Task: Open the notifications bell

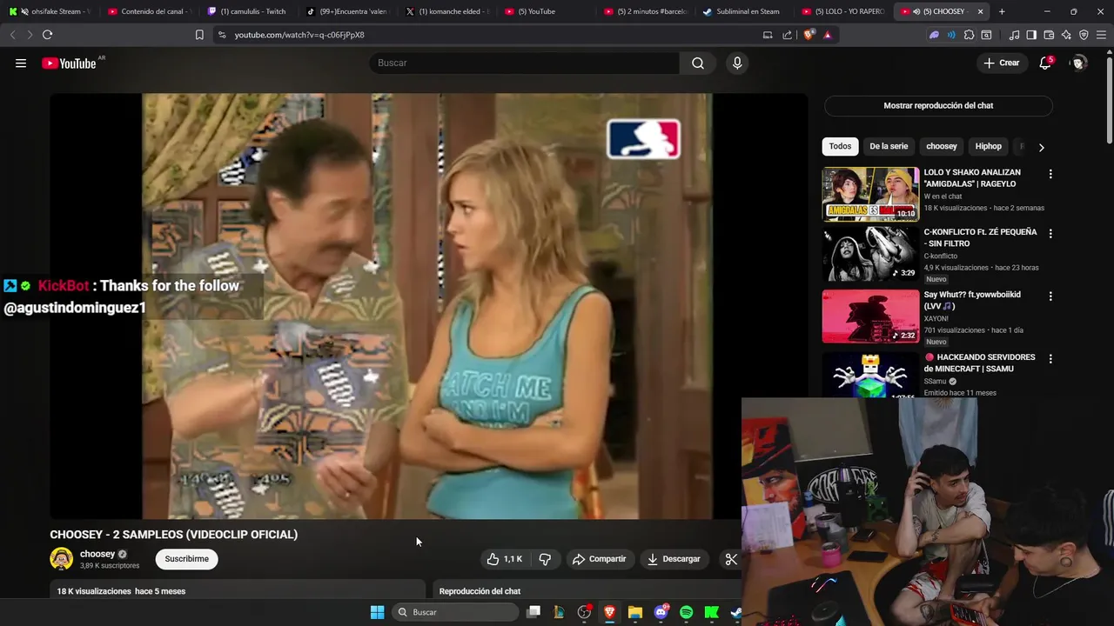Action: [x=1045, y=63]
